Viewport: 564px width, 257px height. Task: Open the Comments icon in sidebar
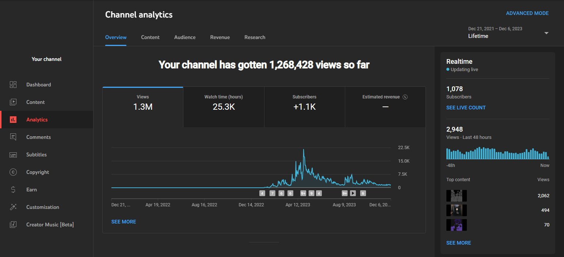tap(13, 137)
